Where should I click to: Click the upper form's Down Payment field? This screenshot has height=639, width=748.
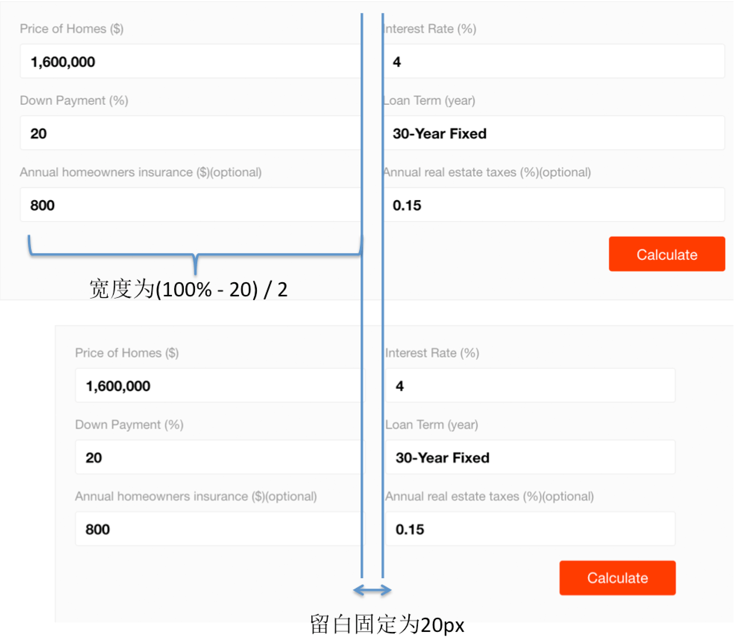pos(191,133)
